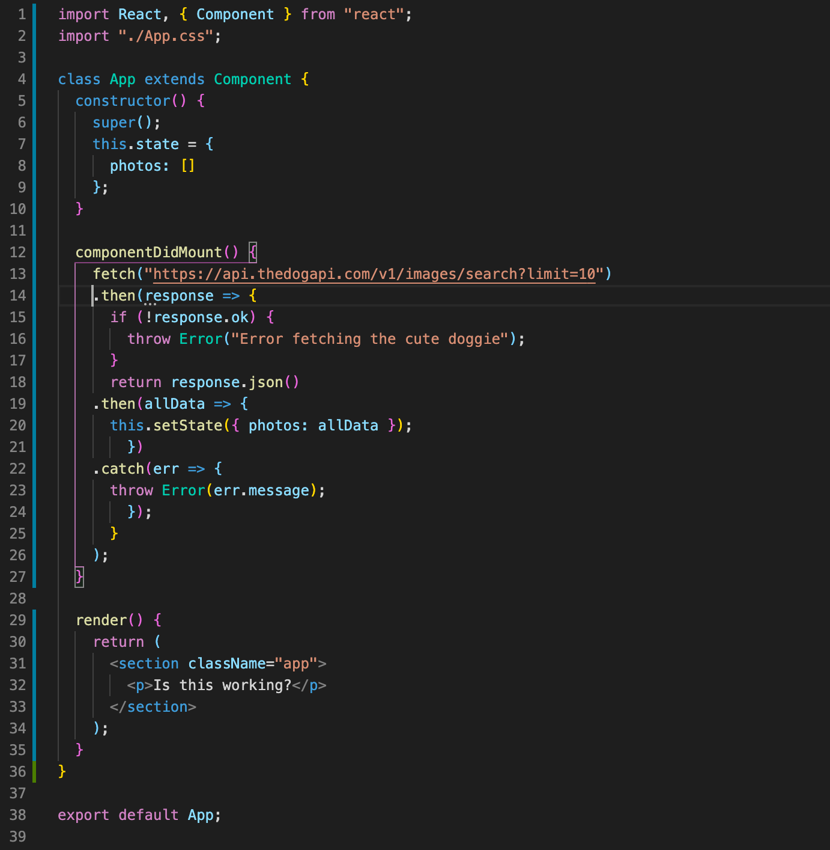Click the import './App.css' statement
Screen dimensions: 830x850
click(x=138, y=35)
